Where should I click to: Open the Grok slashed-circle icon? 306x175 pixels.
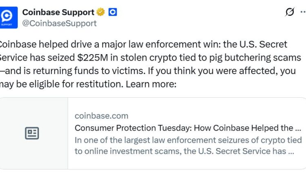click(290, 12)
